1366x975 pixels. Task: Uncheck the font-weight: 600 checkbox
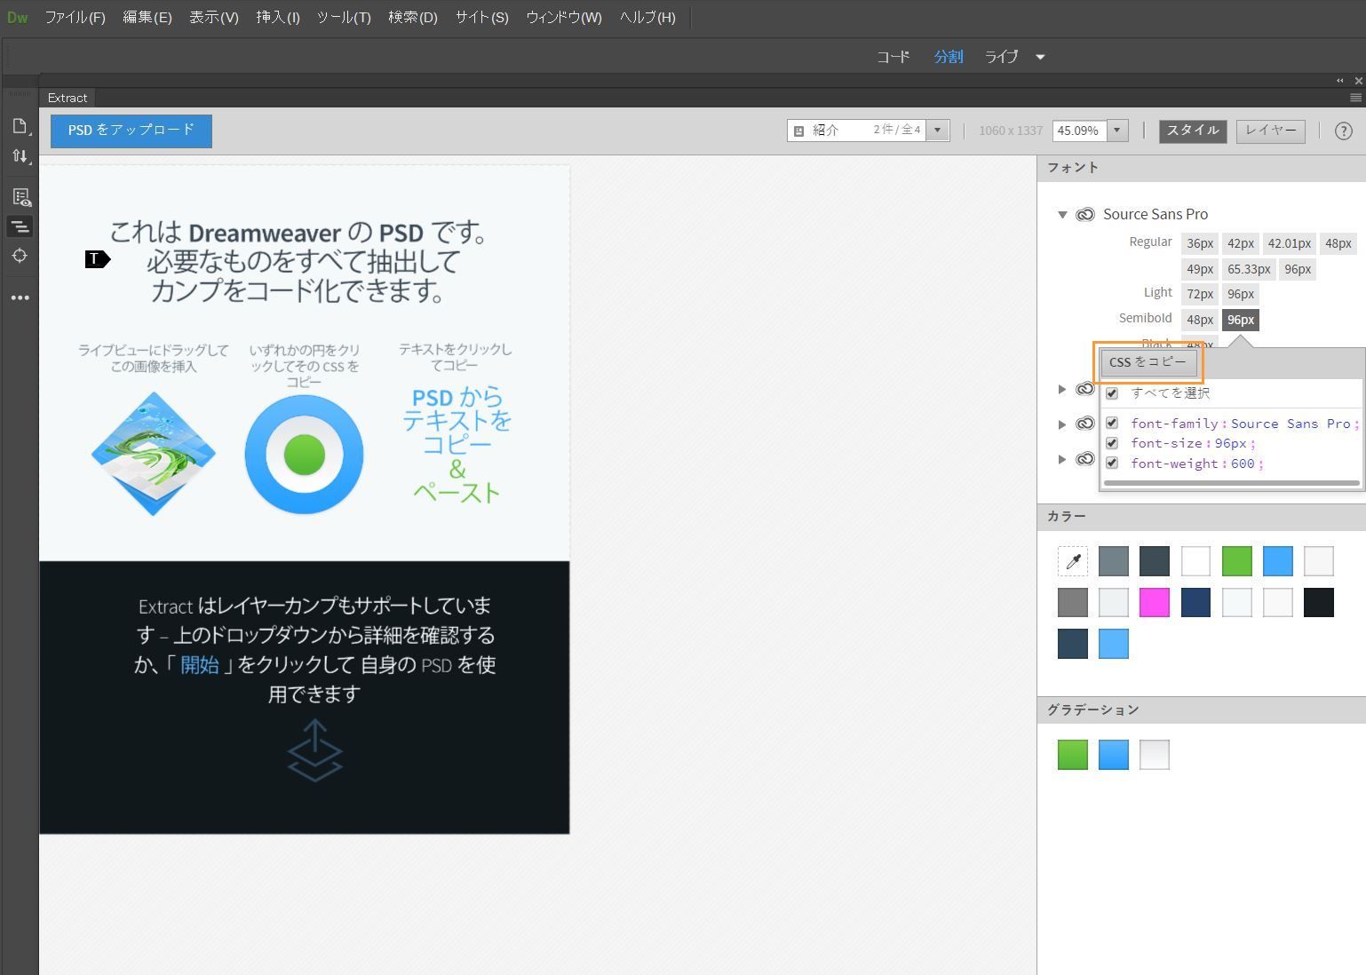(x=1111, y=463)
